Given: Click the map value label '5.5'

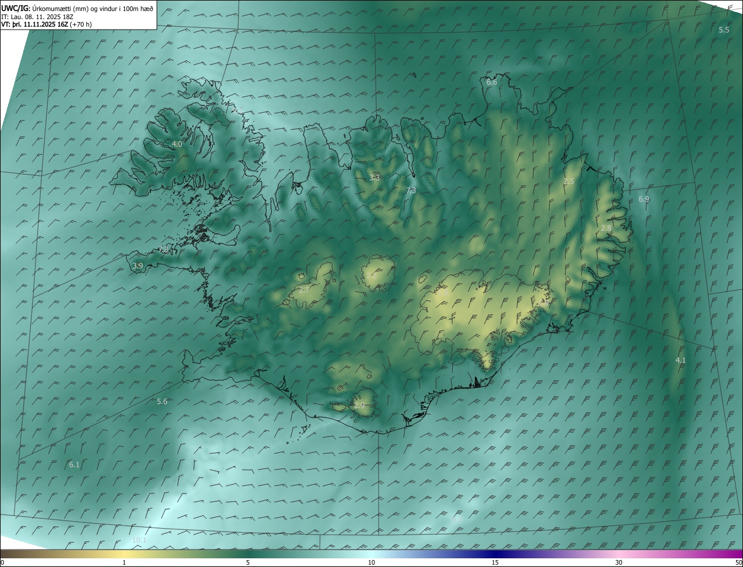Looking at the screenshot, I should [724, 30].
